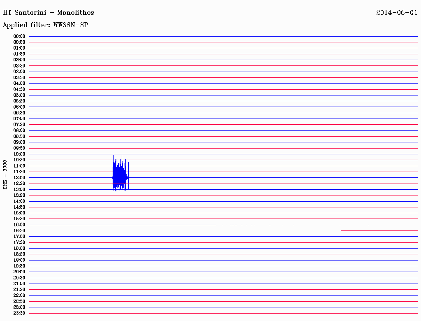Screen dimensions: 421x321
Task: Select the 12:30 time label
Action: [x=19, y=184]
